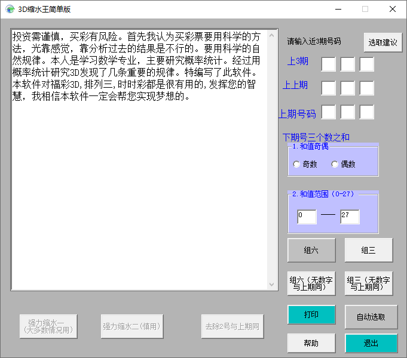Click the 2.和值范围（0-27） group title
Screen dimensions: 407x358
(323, 194)
